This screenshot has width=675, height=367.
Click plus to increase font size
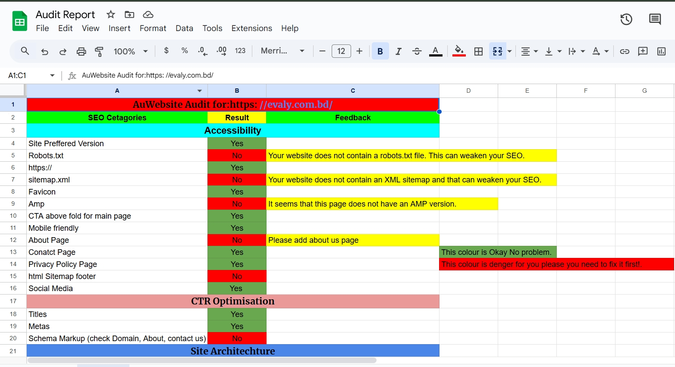(x=359, y=51)
